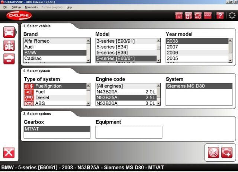Click Model list scroll down arrow
This screenshot has height=172, width=238.
point(158,61)
